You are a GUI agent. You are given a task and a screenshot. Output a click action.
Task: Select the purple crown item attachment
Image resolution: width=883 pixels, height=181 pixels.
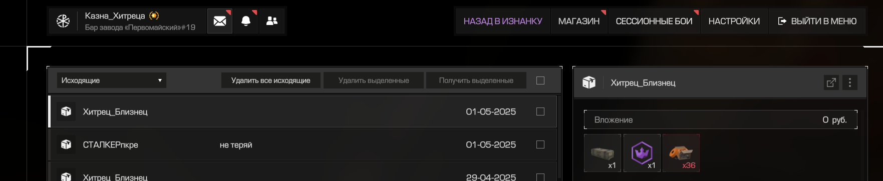tap(642, 153)
